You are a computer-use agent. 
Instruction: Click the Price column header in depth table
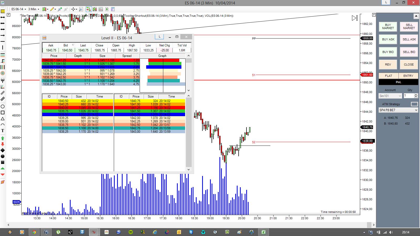pyautogui.click(x=54, y=56)
